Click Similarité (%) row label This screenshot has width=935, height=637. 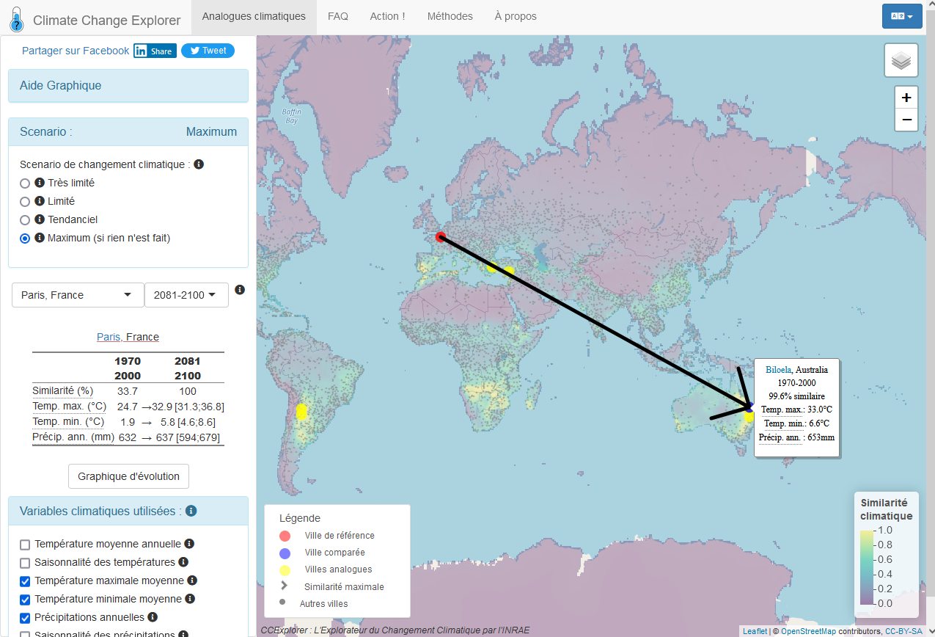[x=63, y=390]
